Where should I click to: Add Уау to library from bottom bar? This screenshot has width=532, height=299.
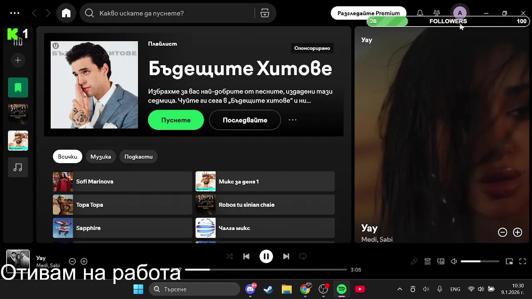pyautogui.click(x=84, y=261)
